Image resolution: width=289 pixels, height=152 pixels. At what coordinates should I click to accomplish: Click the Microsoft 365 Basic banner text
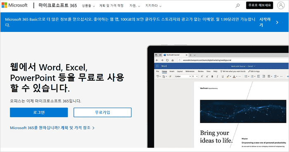(x=130, y=22)
